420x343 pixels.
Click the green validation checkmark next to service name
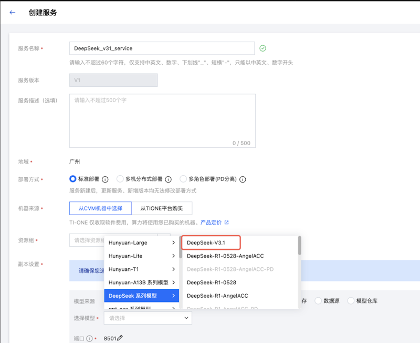[x=262, y=48]
